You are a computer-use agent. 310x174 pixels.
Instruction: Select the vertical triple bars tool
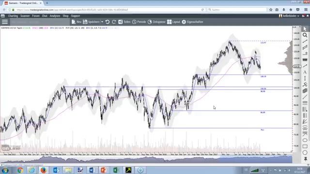[x=305, y=116]
